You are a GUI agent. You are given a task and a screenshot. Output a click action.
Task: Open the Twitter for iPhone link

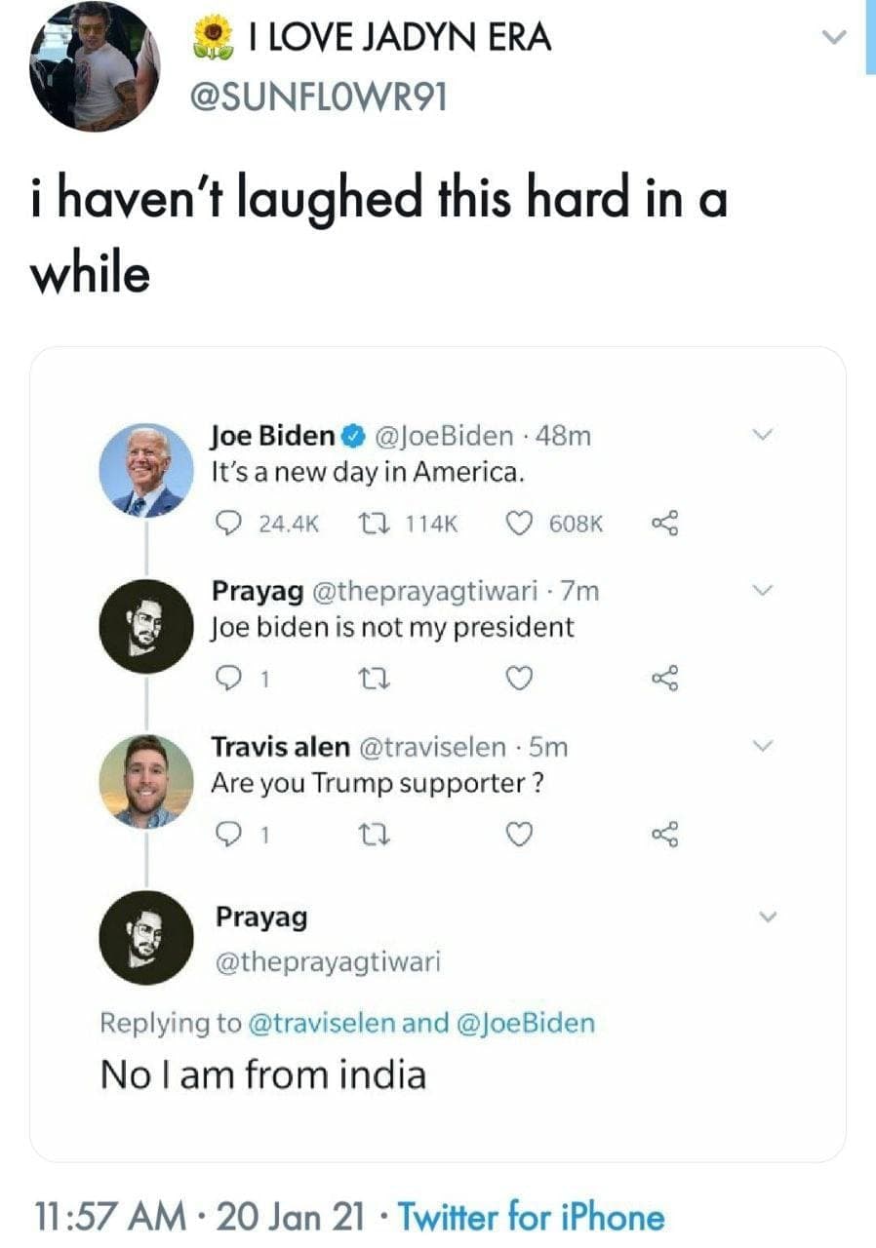[x=533, y=1217]
